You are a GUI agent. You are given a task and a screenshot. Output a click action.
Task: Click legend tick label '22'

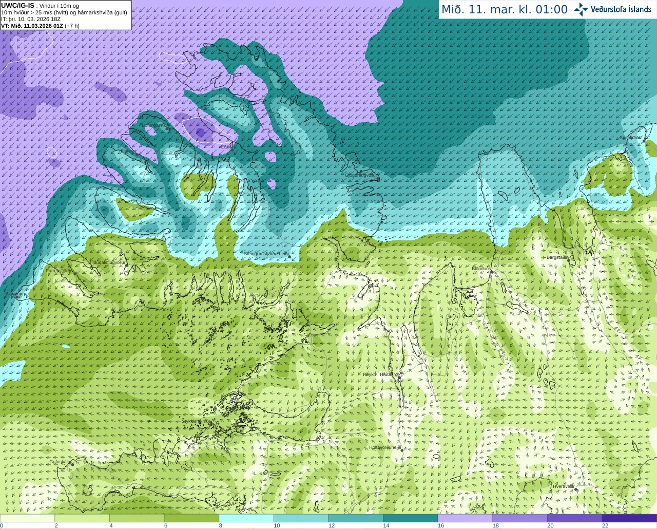(605, 525)
